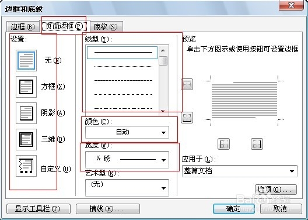The height and width of the screenshot is (220, 308).
Task: Click the 方框 (X) setting label
Action: point(53,87)
